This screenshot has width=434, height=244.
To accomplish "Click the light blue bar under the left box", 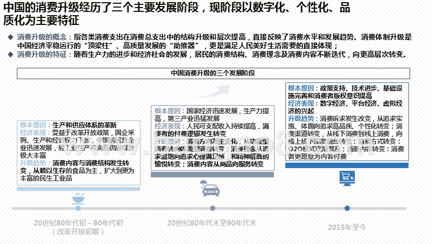I will click(78, 189).
